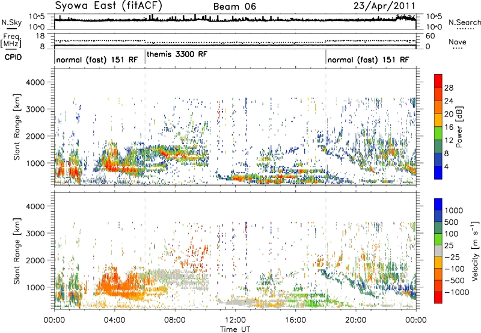Click the '12:00' time axis tick label
Viewport: 481px width, 333px height.
tap(235, 320)
